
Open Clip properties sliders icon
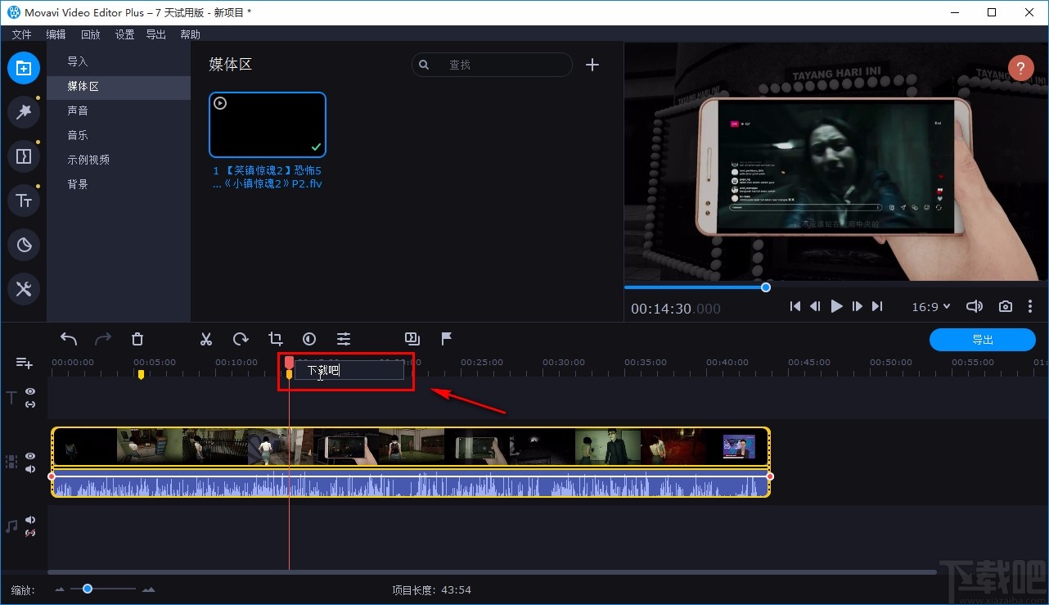344,339
